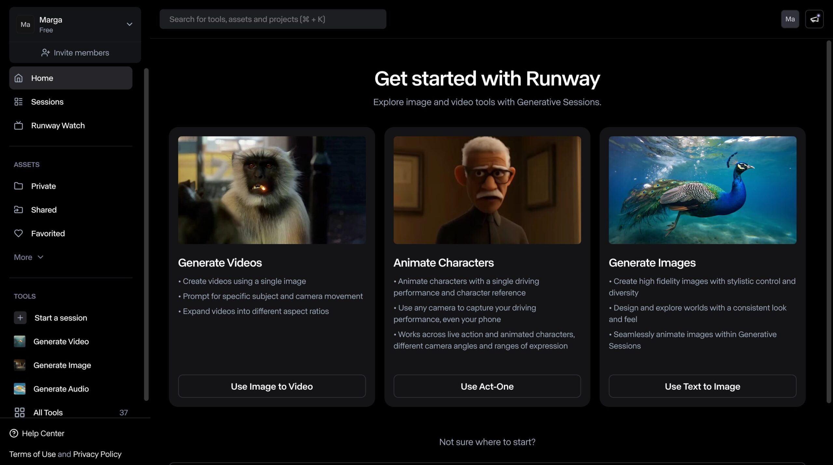This screenshot has height=465, width=833.
Task: Open Generate Image tool in sidebar
Action: pyautogui.click(x=62, y=365)
